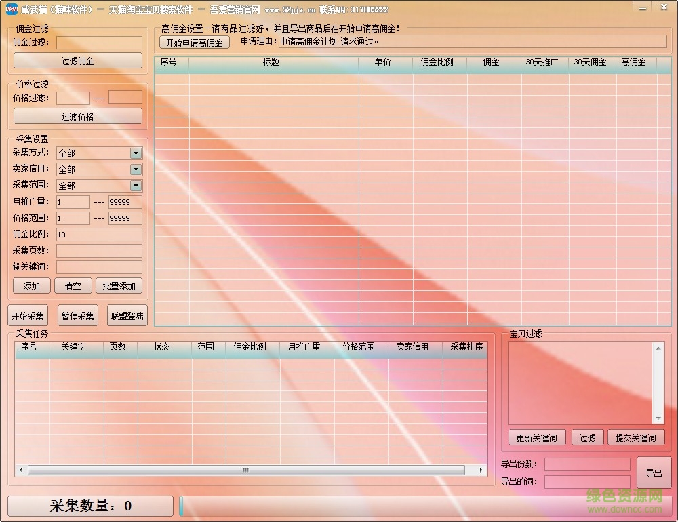Viewport: 678px width, 522px height.
Task: Click the scroll-down arrow in 宝贝过滤 box
Action: coord(658,418)
